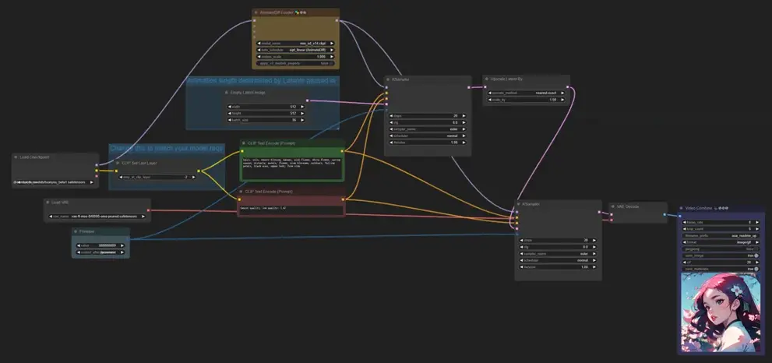
Task: Click the Load VAE node collapse dot
Action: (48, 202)
